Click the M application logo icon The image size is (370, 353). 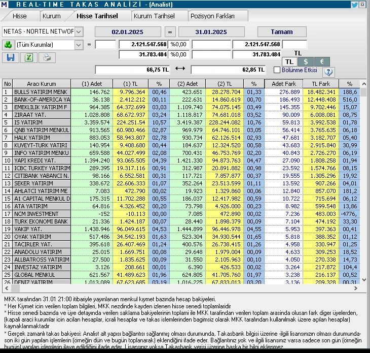(x=4, y=4)
